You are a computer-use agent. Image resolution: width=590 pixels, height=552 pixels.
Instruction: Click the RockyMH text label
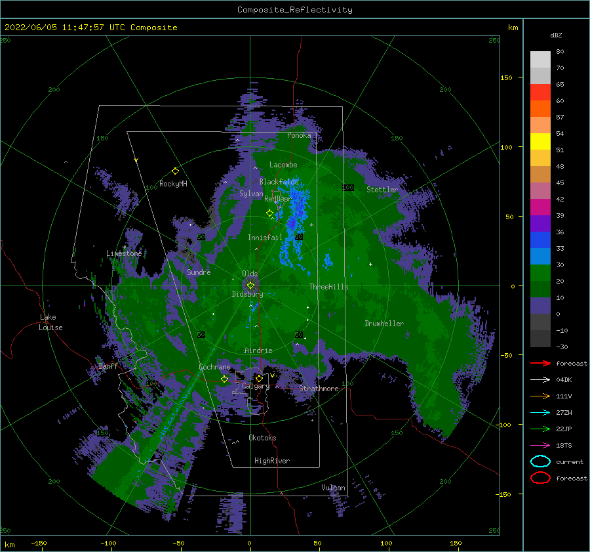173,184
